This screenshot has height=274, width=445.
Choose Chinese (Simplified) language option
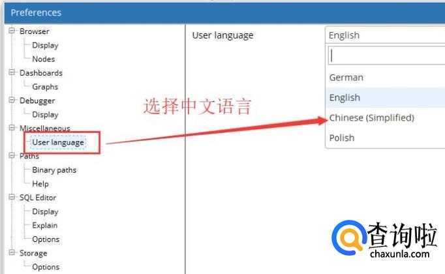(x=385, y=117)
